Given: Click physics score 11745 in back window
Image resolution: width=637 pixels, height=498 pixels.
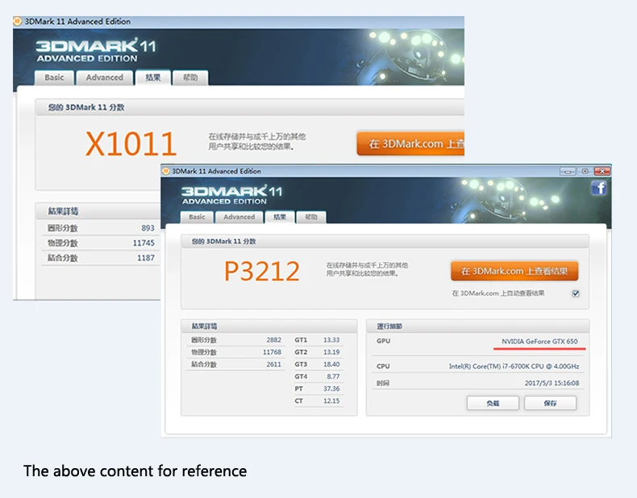Looking at the screenshot, I should pos(144,243).
